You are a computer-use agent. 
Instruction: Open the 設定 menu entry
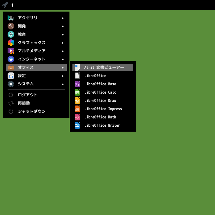tap(36, 76)
